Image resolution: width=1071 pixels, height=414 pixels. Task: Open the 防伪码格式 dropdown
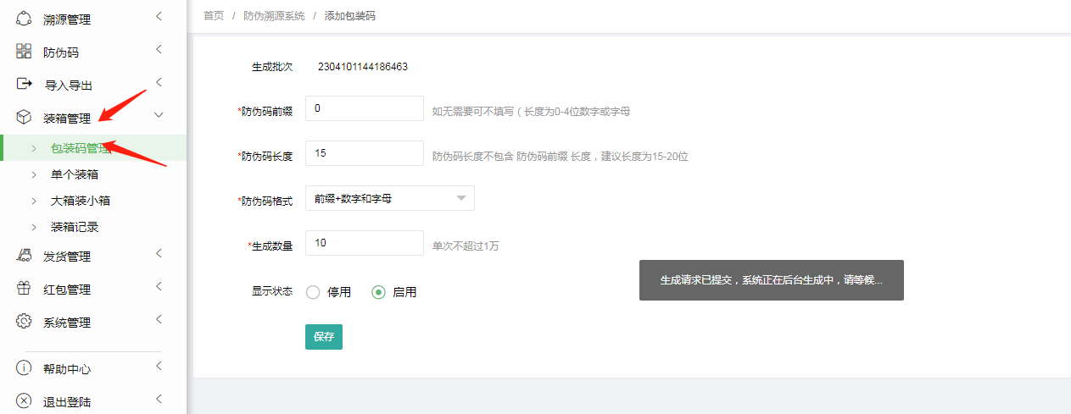389,198
